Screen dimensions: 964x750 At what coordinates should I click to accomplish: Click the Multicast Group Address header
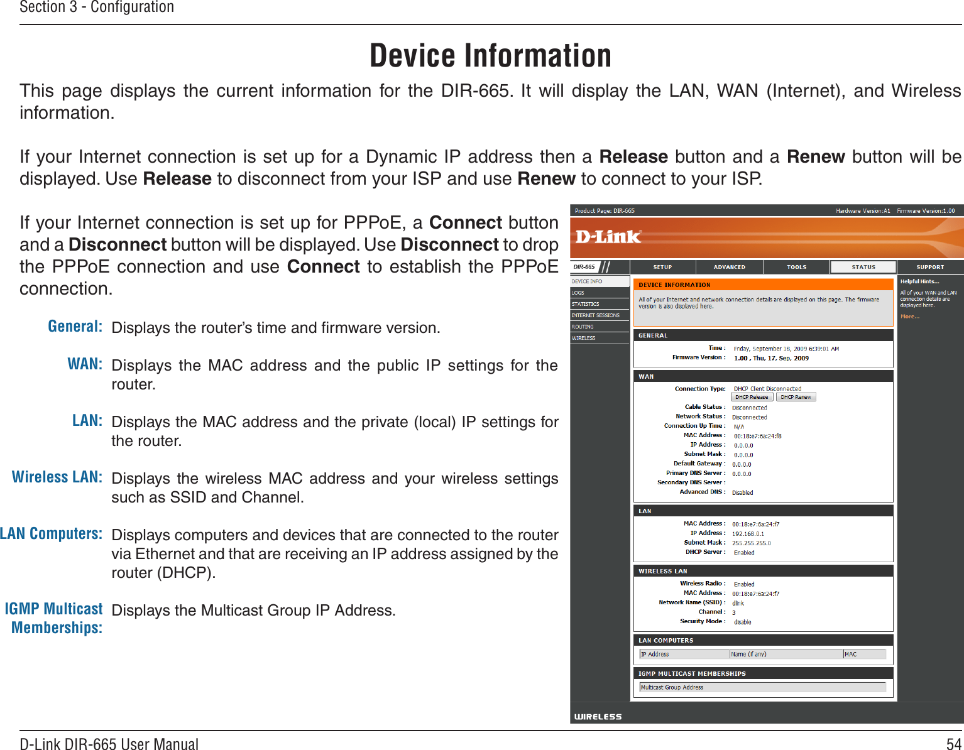click(763, 687)
